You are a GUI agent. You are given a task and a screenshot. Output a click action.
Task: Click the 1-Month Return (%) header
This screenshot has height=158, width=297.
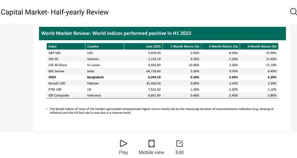[185, 47]
